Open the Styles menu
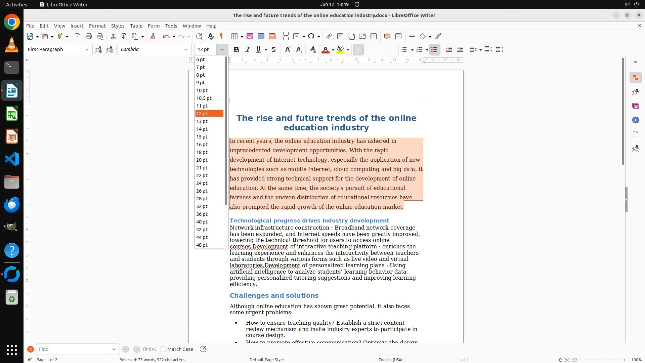This screenshot has height=363, width=645. (118, 26)
